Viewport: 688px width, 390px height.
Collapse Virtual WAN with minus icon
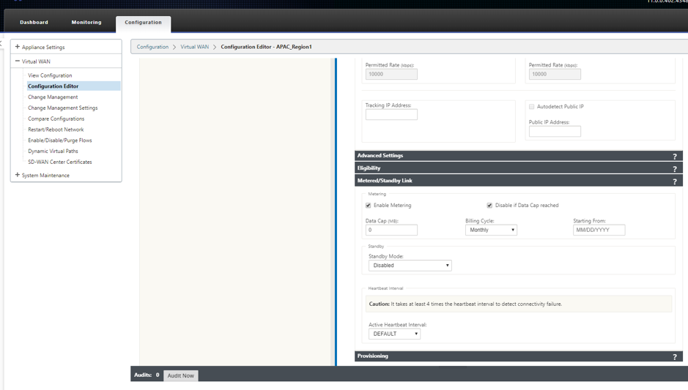[x=18, y=61]
